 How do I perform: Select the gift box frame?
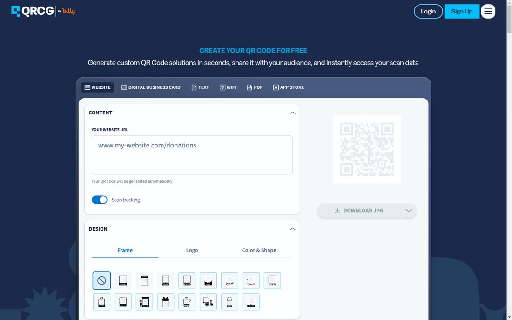166,302
